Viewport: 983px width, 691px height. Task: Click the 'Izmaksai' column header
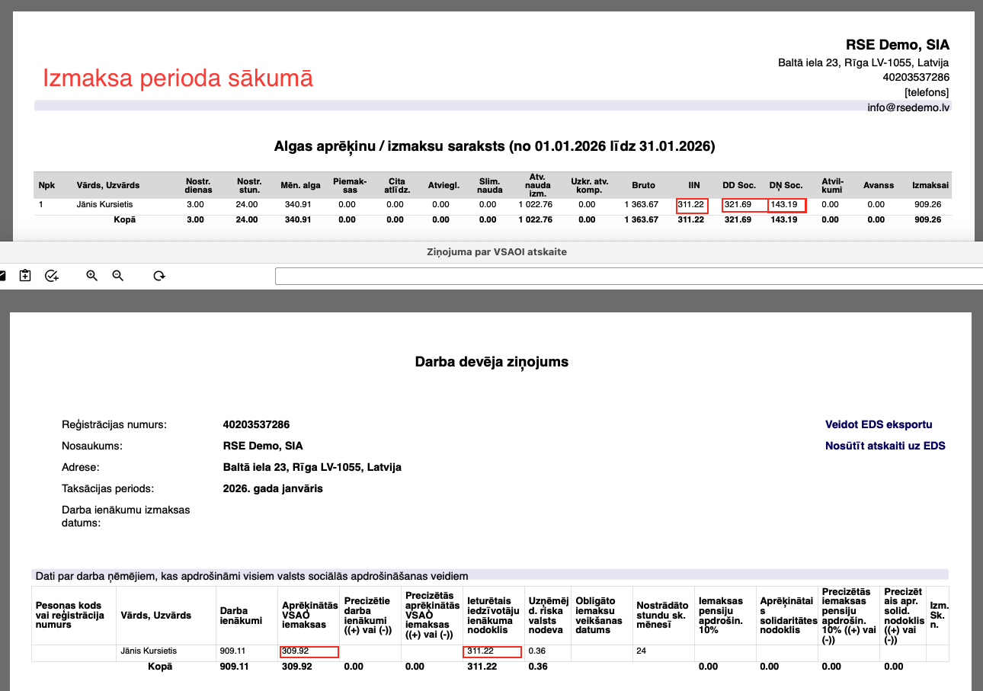924,185
